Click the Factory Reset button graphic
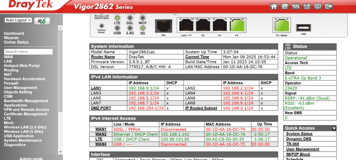Viewport: 356px width, 160px height. [x=102, y=26]
